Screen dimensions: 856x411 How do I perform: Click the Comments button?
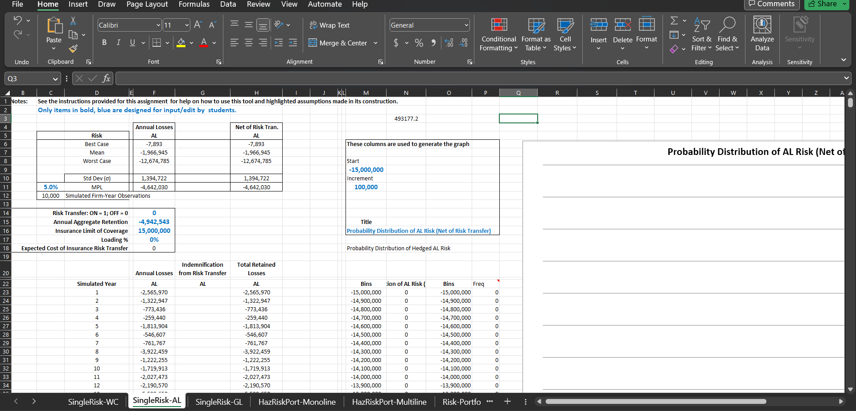point(771,4)
